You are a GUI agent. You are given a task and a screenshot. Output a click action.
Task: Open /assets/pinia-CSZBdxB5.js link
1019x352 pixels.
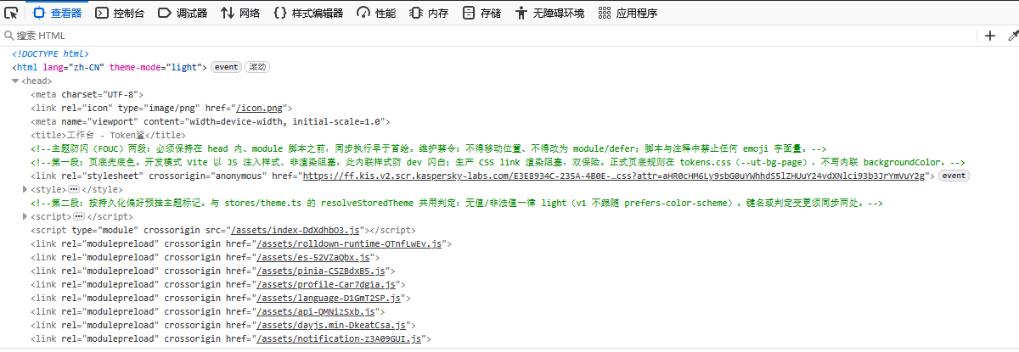click(321, 271)
